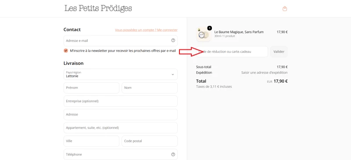Click the '30ml / 1 produit' variant text
Image resolution: width=351 pixels, height=160 pixels.
click(225, 36)
